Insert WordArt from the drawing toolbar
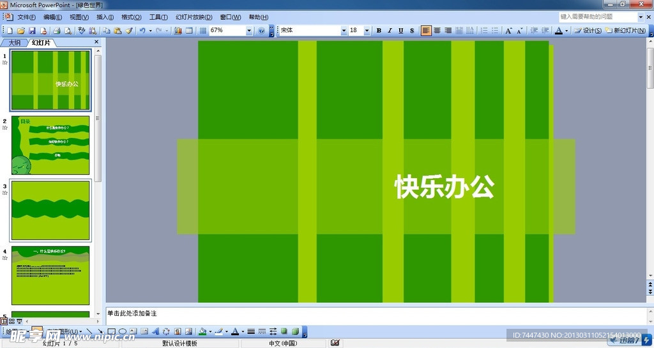This screenshot has height=348, width=654. (155, 331)
